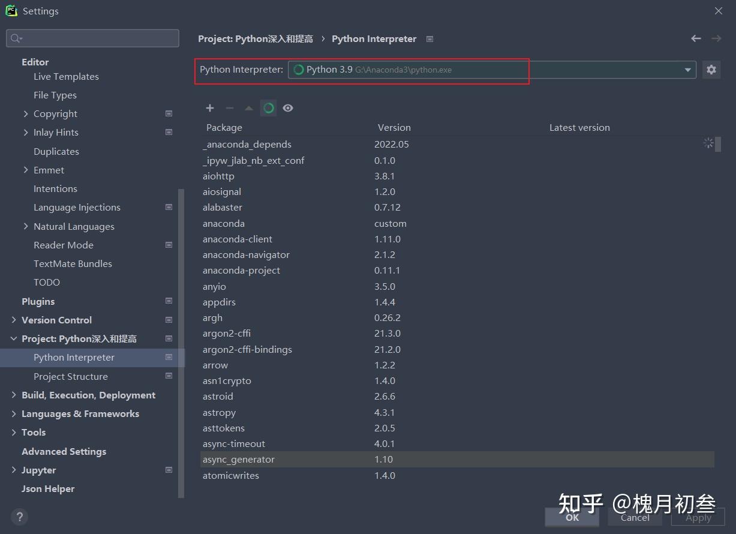This screenshot has height=534, width=736.
Task: Click the Latest version column header
Action: point(579,127)
